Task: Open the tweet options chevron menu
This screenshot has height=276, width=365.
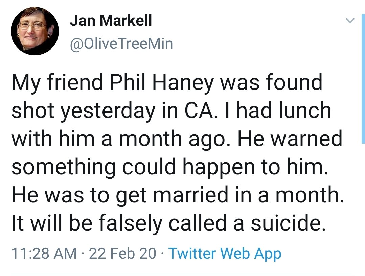Action: (350, 21)
